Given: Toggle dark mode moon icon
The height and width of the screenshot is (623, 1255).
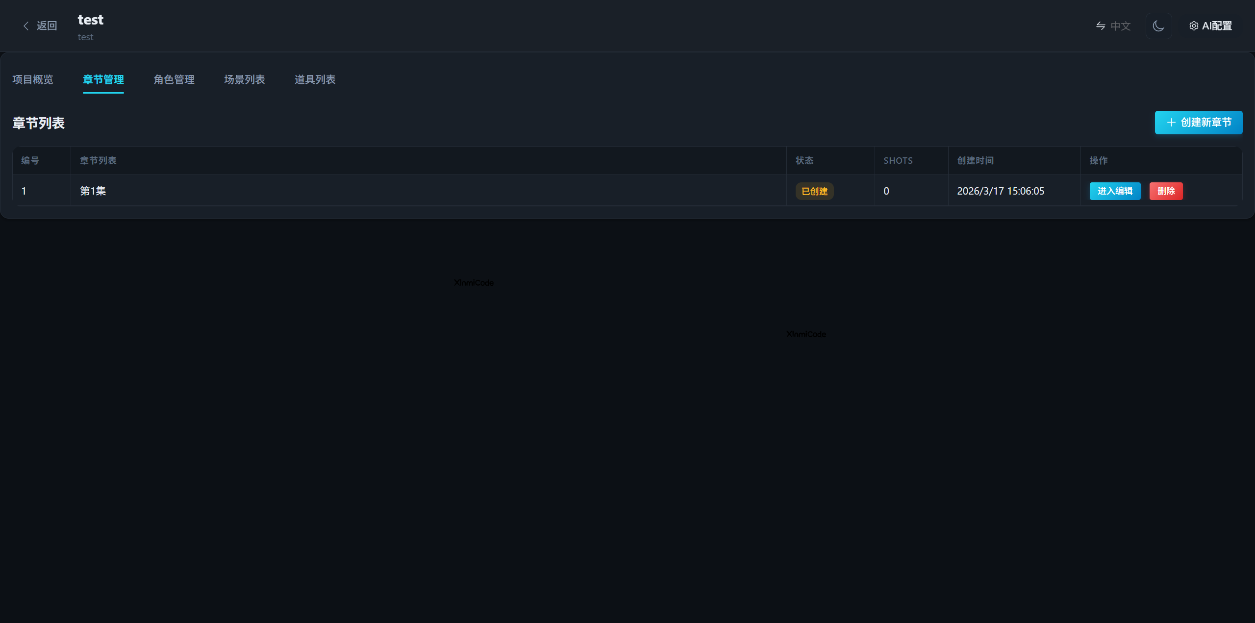Looking at the screenshot, I should click(x=1158, y=25).
